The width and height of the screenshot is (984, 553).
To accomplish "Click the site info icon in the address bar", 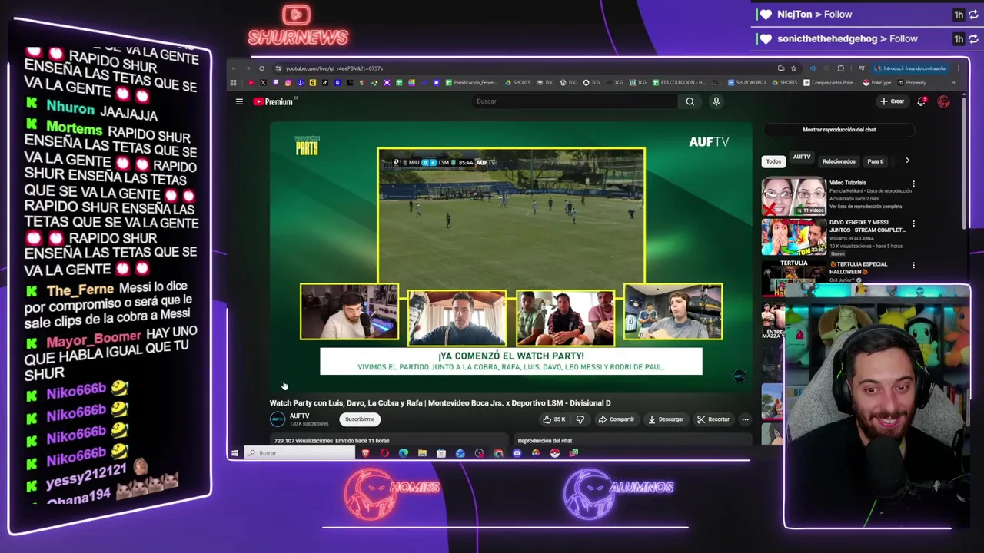I will (x=278, y=68).
